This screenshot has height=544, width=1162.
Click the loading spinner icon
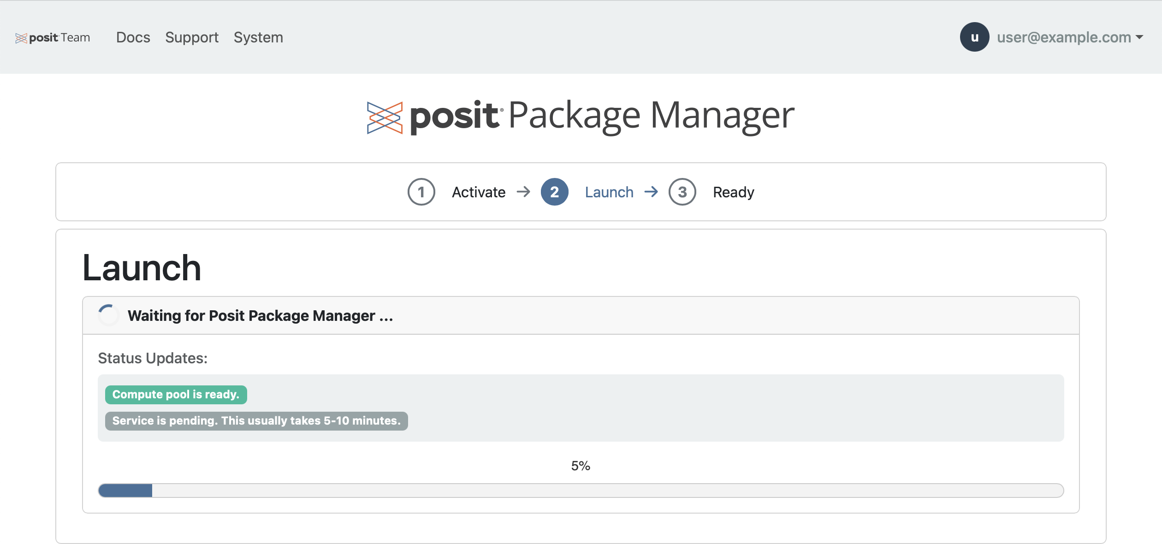pyautogui.click(x=108, y=315)
